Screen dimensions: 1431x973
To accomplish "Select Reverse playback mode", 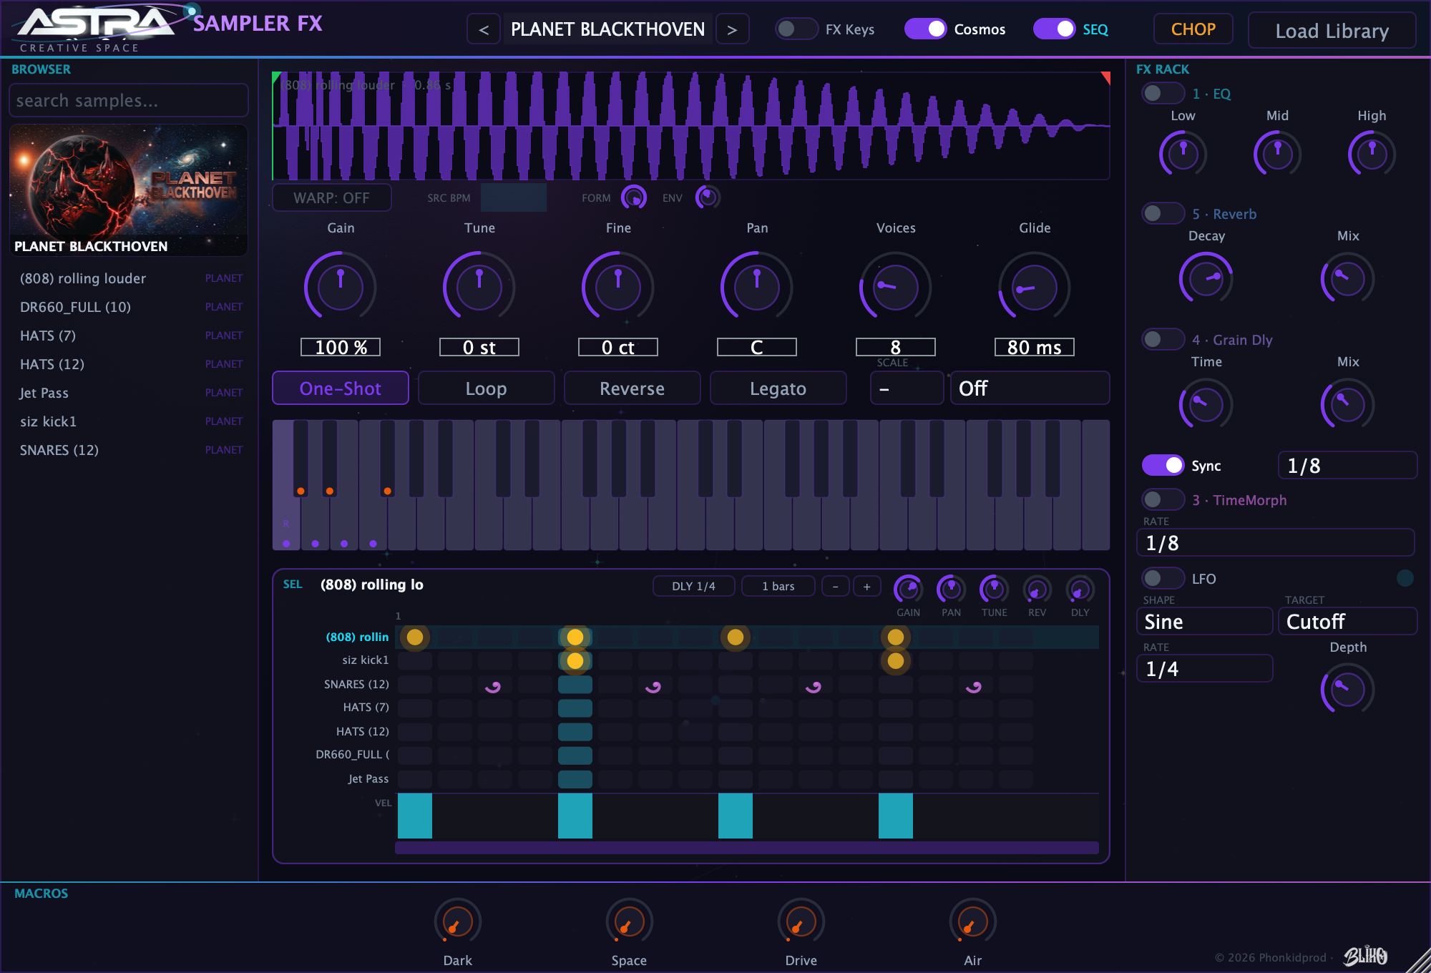I will 633,388.
